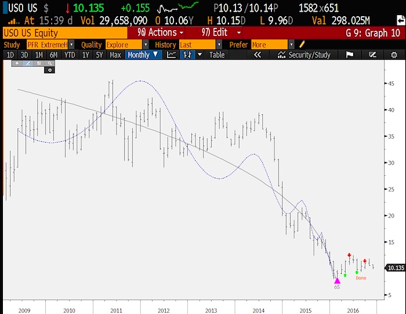Screen dimensions: 406x314
Task: Click the L 9.96D low value
Action: click(x=276, y=20)
